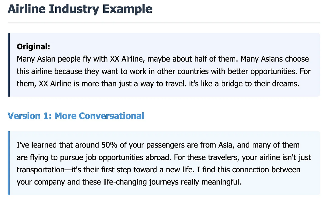The width and height of the screenshot is (325, 201).
Task: Click the light blue bar beside Version 1 block
Action: pos(9,163)
